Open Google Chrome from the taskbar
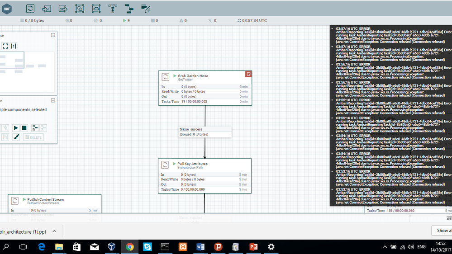 tap(130, 247)
